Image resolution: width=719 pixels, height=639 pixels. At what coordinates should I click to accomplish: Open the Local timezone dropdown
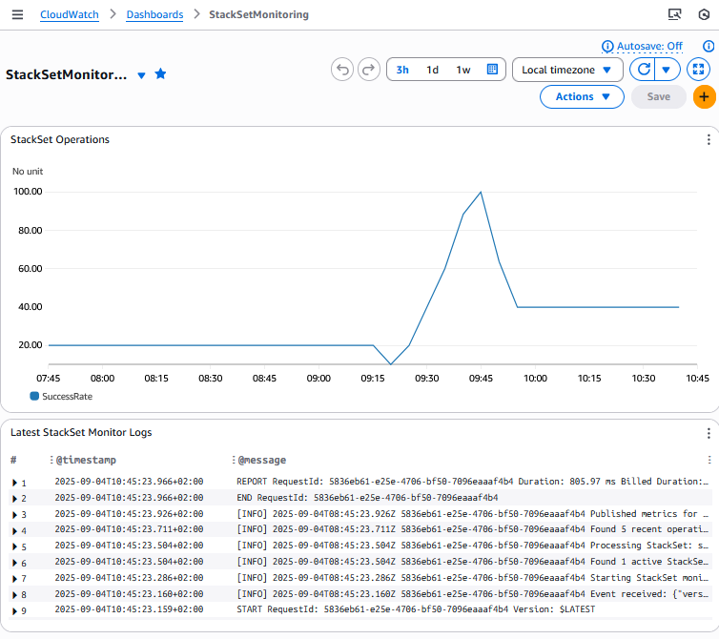566,70
